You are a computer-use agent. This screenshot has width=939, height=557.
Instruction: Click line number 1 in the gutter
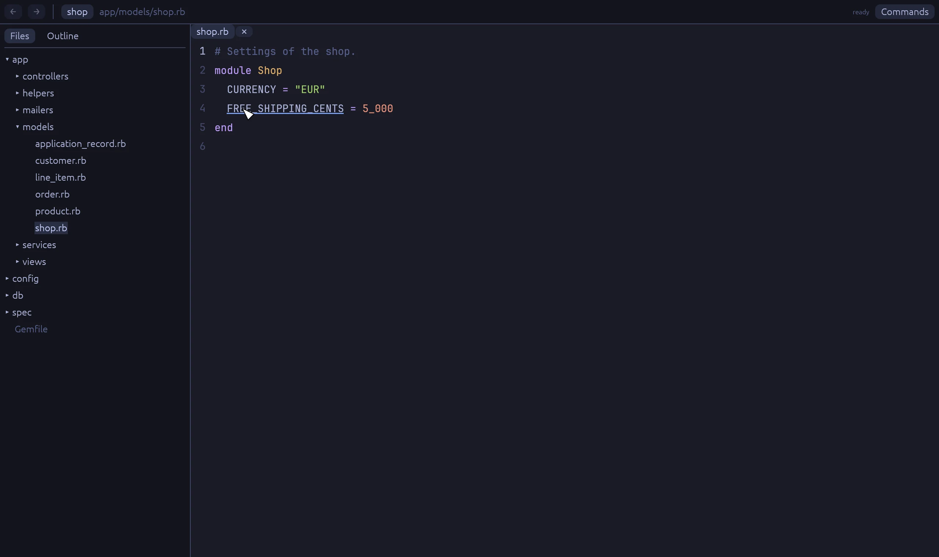pyautogui.click(x=202, y=51)
